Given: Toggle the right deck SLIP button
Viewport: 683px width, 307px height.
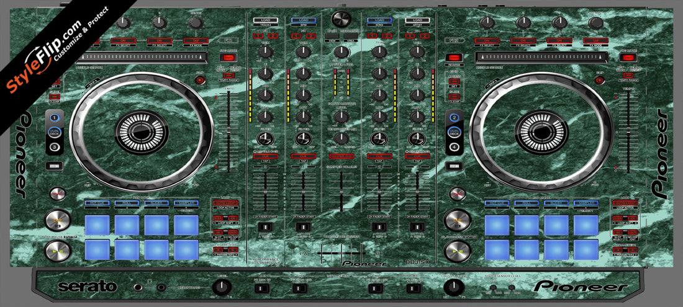Looking at the screenshot, I should coord(600,80).
